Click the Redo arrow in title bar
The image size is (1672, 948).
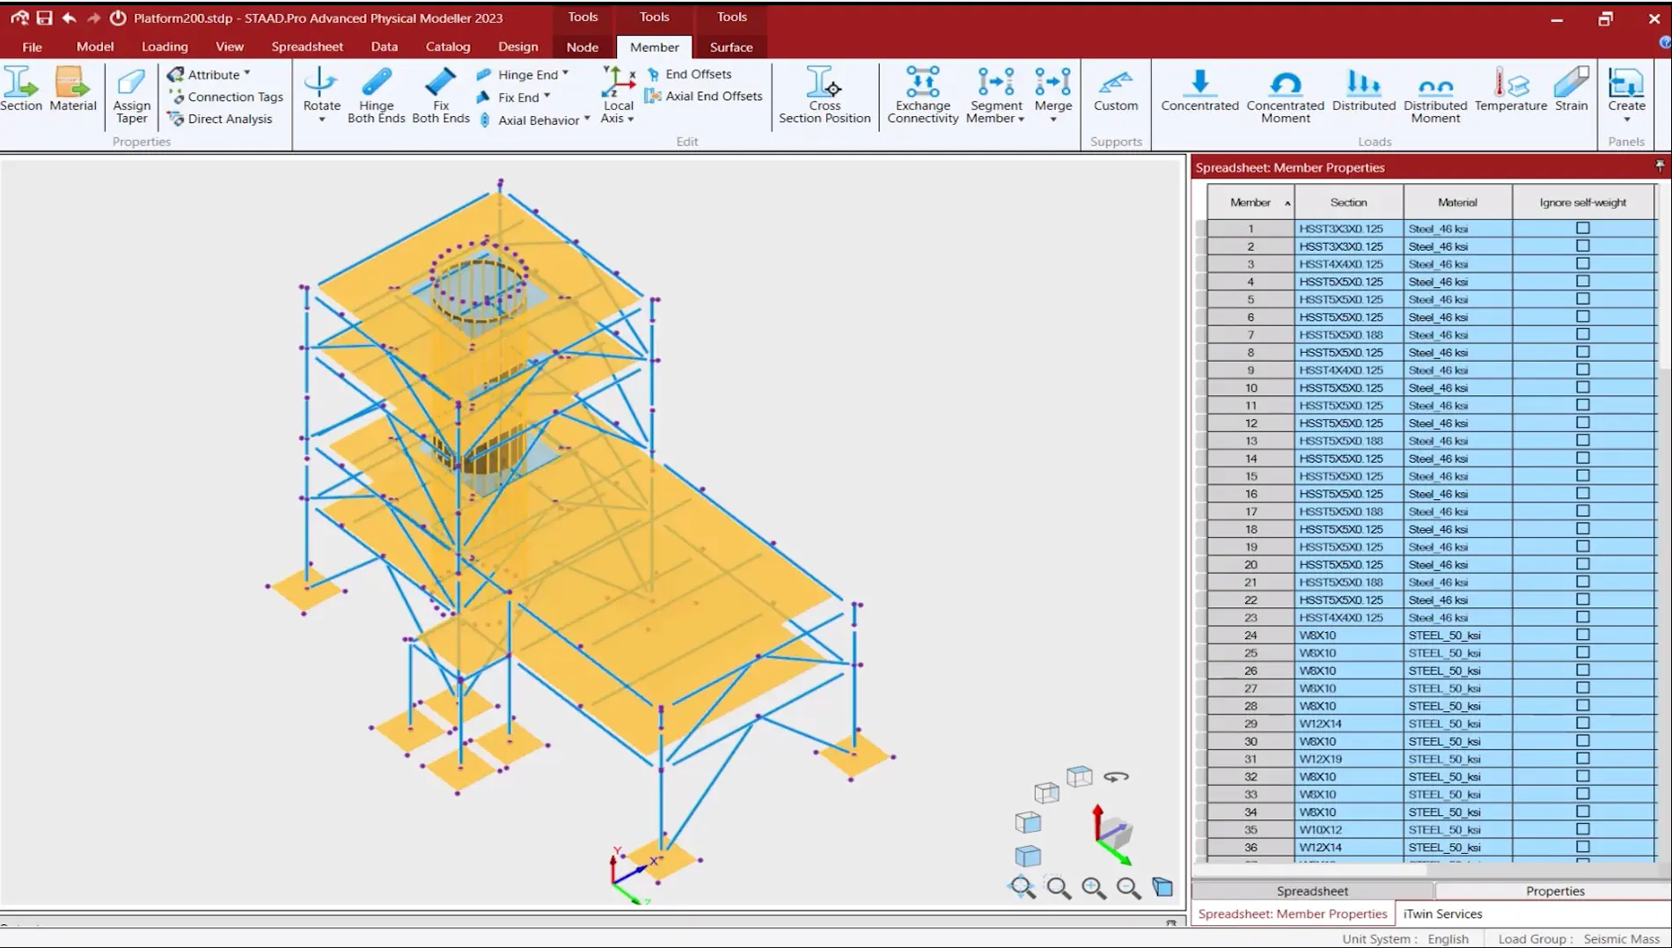tap(93, 18)
